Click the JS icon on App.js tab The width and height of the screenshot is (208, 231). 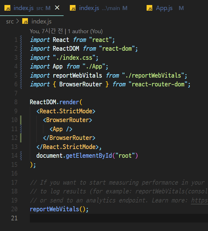pyautogui.click(x=149, y=8)
